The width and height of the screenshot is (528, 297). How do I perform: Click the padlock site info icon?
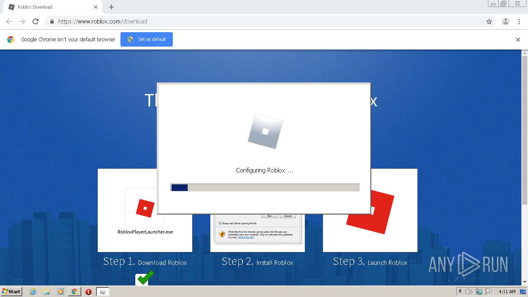click(52, 21)
